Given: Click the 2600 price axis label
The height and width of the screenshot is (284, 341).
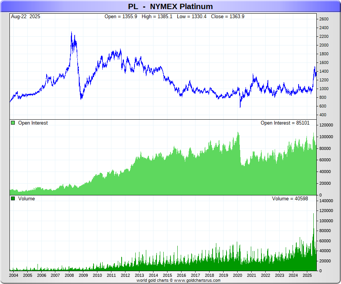Looking at the screenshot, I should [x=324, y=19].
